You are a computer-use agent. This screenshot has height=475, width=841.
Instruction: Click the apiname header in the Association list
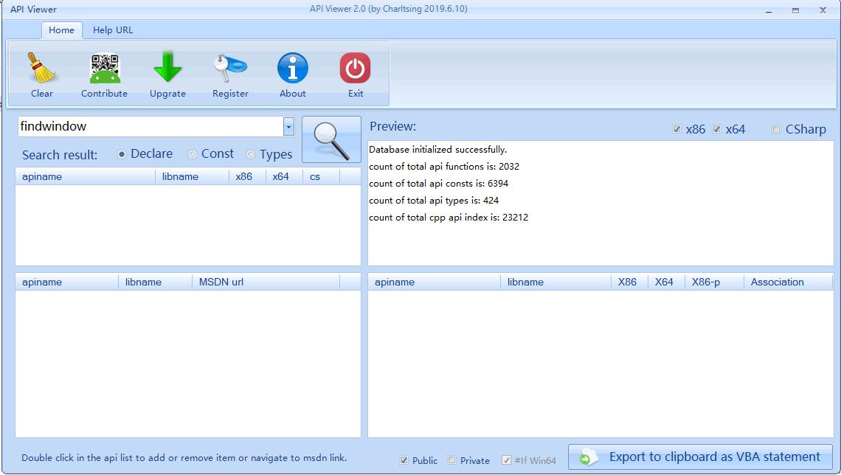[435, 282]
